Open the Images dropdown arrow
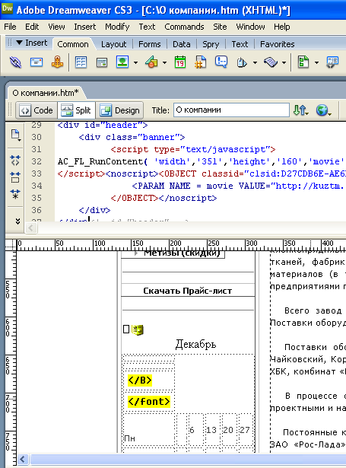This screenshot has height=468, width=346. click(x=135, y=62)
